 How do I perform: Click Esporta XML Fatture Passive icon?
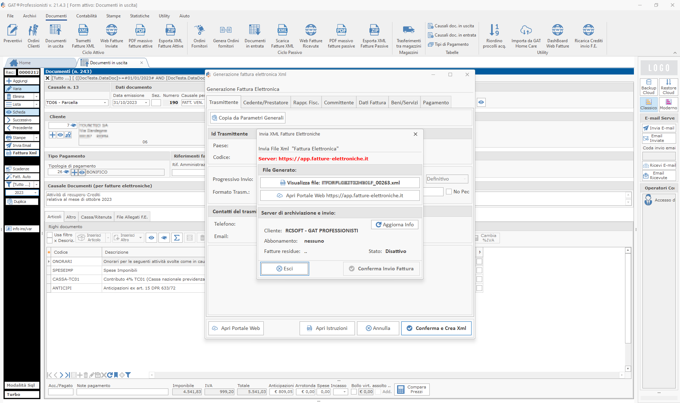(374, 36)
